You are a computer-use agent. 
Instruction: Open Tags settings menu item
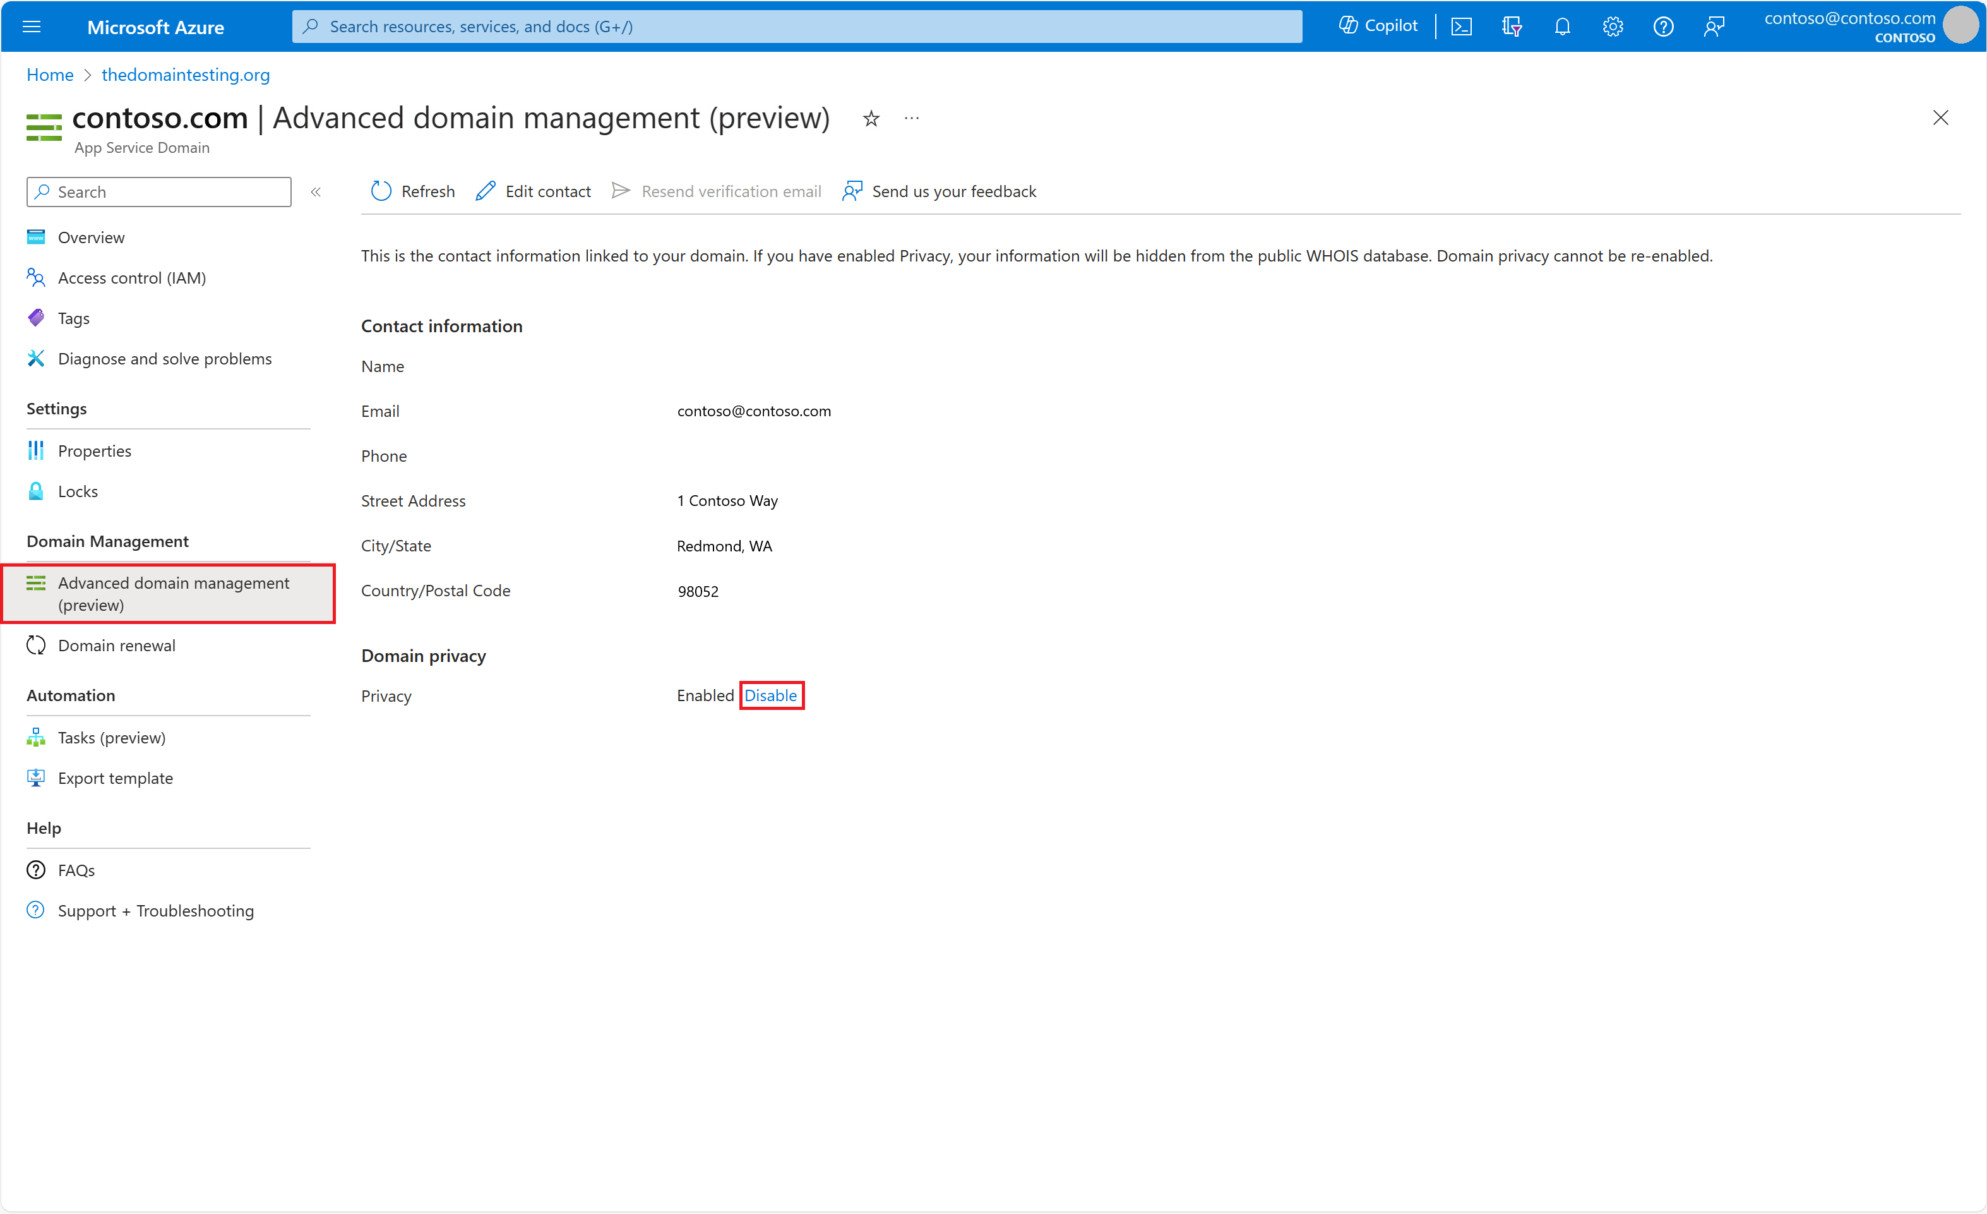(x=73, y=316)
